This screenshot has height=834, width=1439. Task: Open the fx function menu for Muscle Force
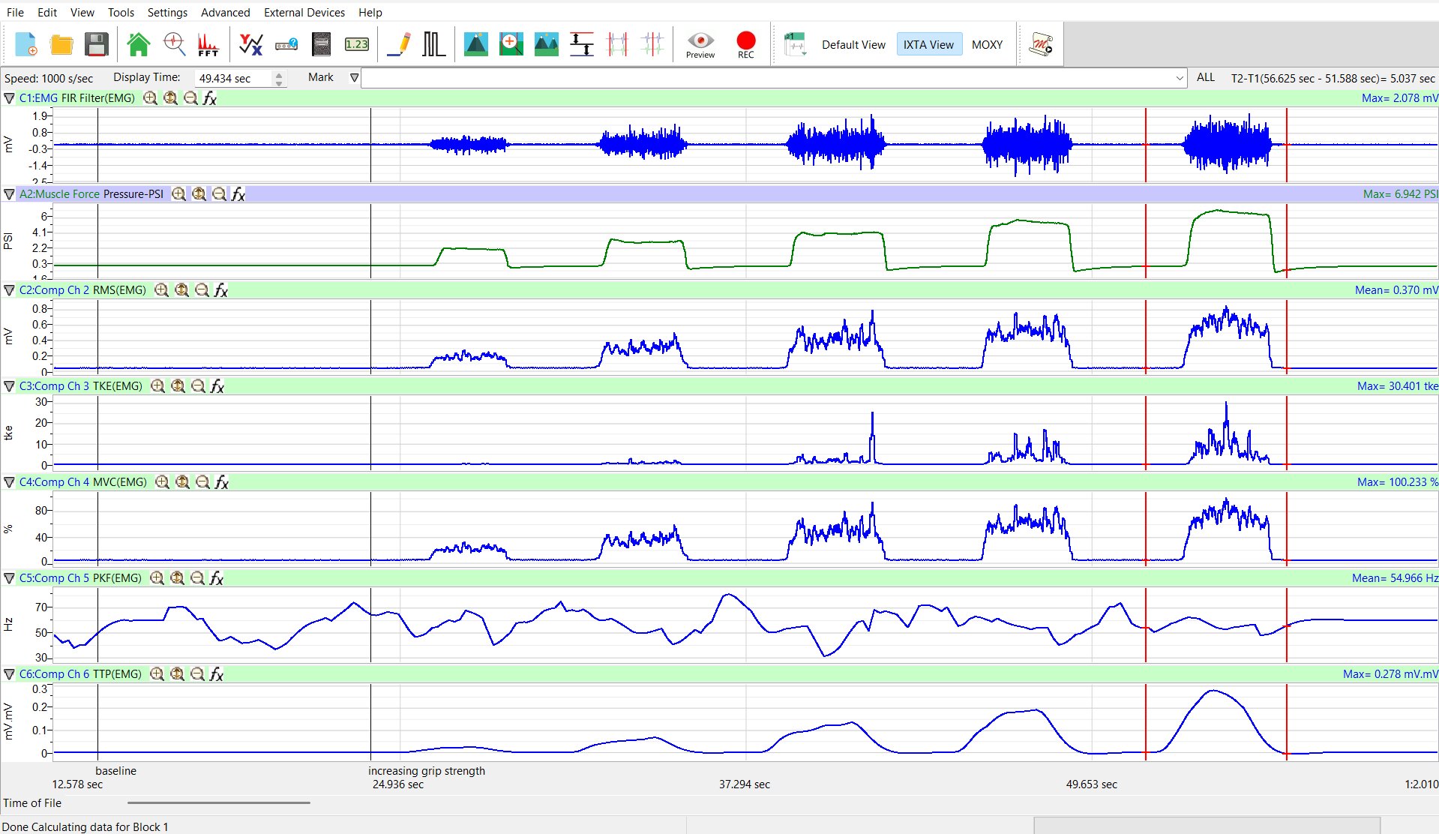238,194
